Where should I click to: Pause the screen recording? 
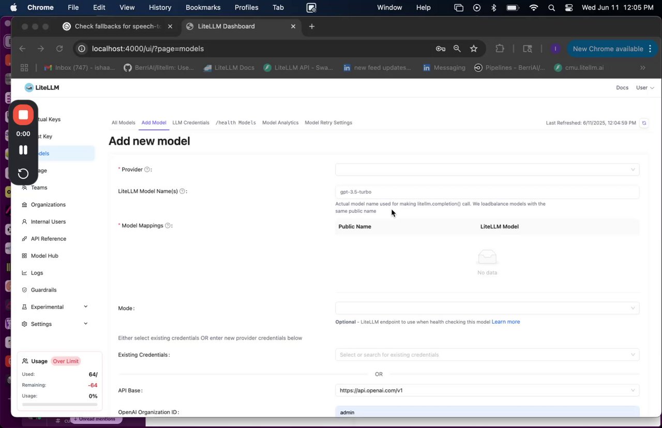tap(23, 150)
